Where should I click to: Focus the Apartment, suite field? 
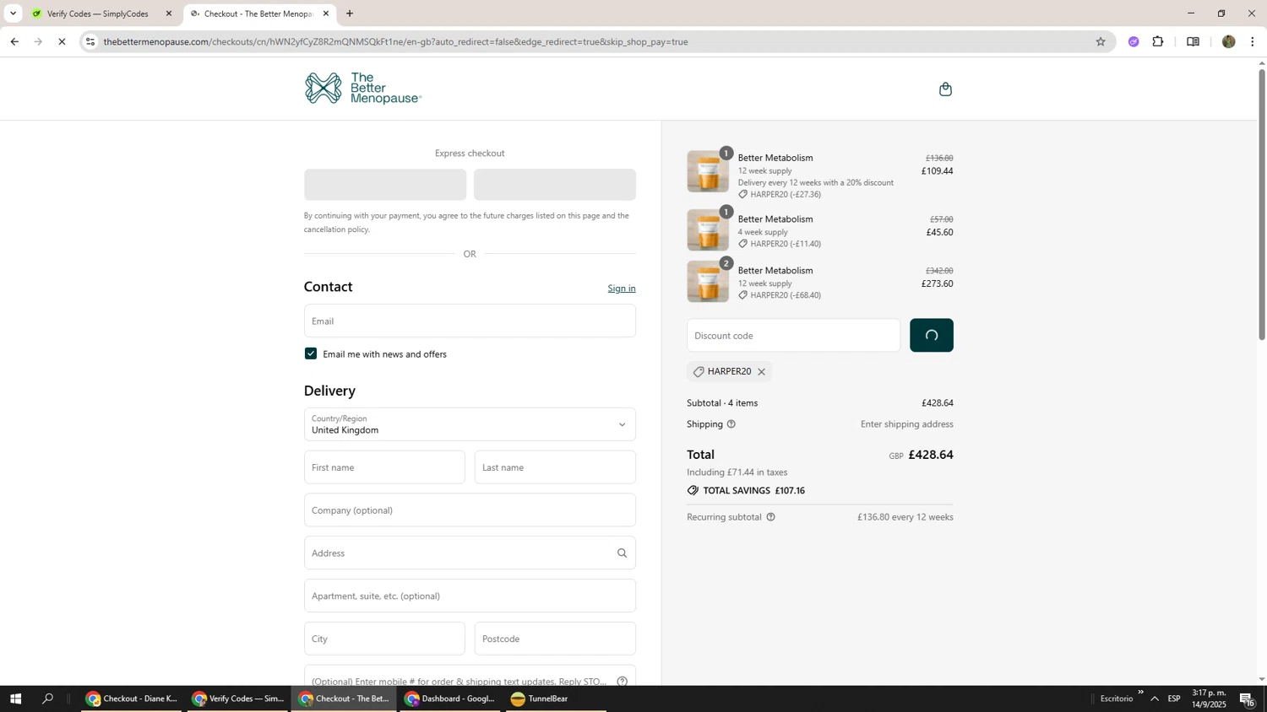coord(470,596)
